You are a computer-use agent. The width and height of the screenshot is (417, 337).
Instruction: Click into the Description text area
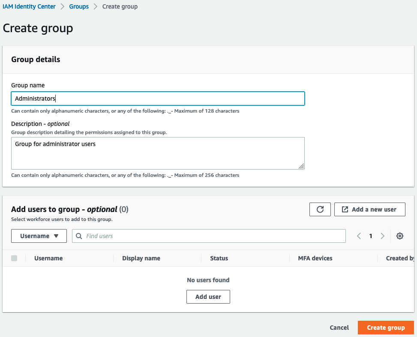pyautogui.click(x=158, y=153)
